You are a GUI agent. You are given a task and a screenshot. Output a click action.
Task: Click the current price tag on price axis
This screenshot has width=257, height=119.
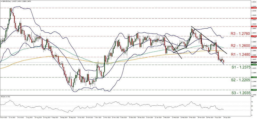254,63
